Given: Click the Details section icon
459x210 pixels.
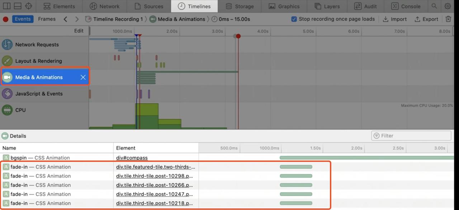Looking at the screenshot, I should click(5, 136).
